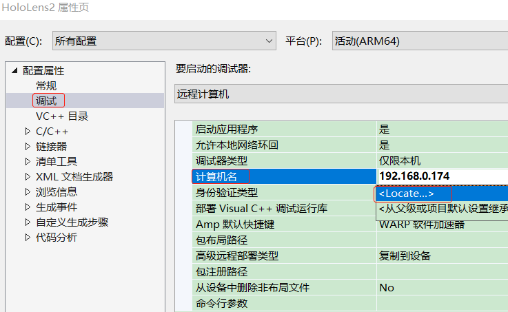
Task: Select the 调试器类型 property row
Action: click(284, 160)
